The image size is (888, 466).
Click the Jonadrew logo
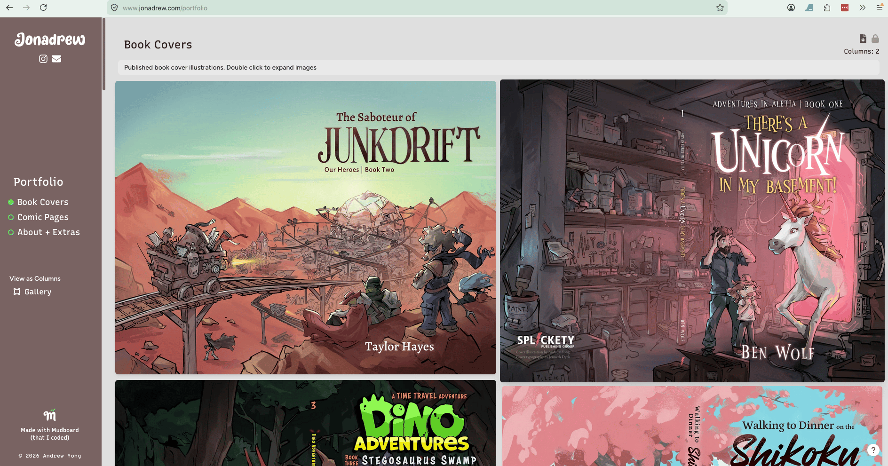[50, 39]
